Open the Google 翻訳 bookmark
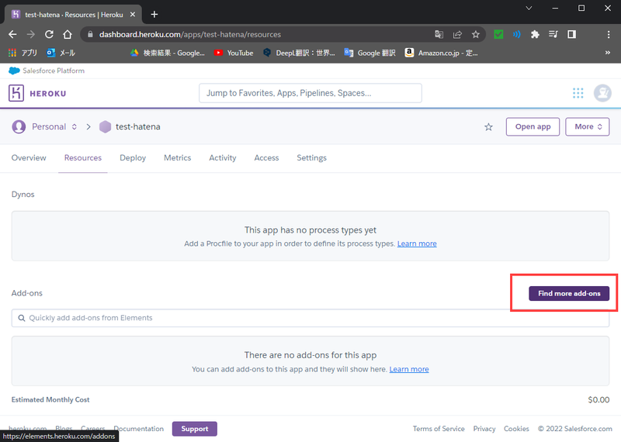The image size is (621, 442). 370,53
